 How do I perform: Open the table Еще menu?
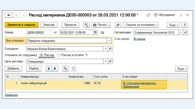click(181, 69)
